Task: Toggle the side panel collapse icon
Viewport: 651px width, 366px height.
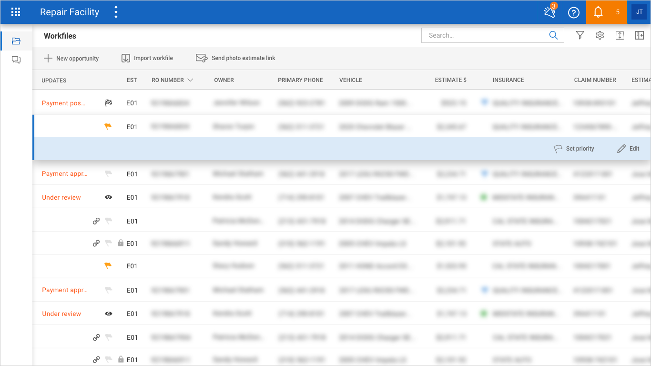Action: 640,35
